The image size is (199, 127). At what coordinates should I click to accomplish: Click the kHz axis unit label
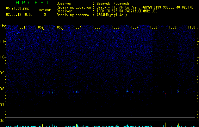[x=3, y=26]
